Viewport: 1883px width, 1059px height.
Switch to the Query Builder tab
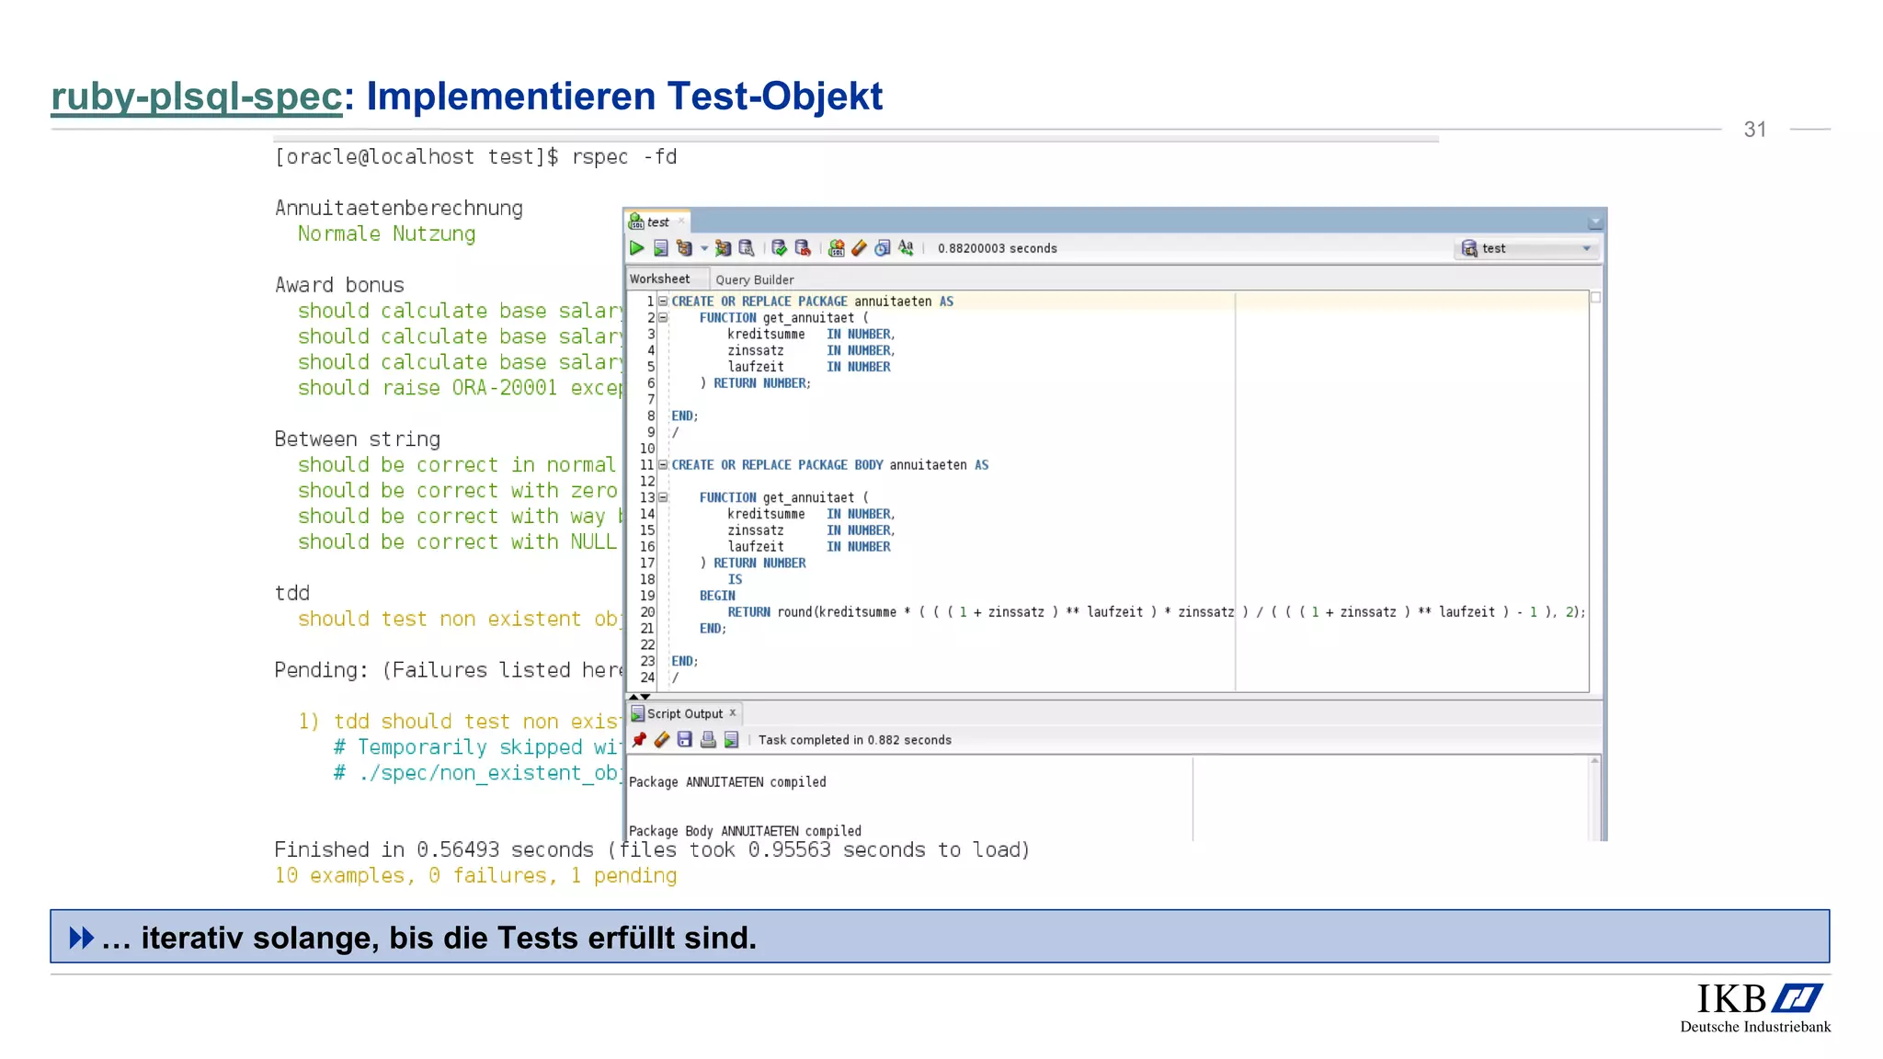point(755,280)
